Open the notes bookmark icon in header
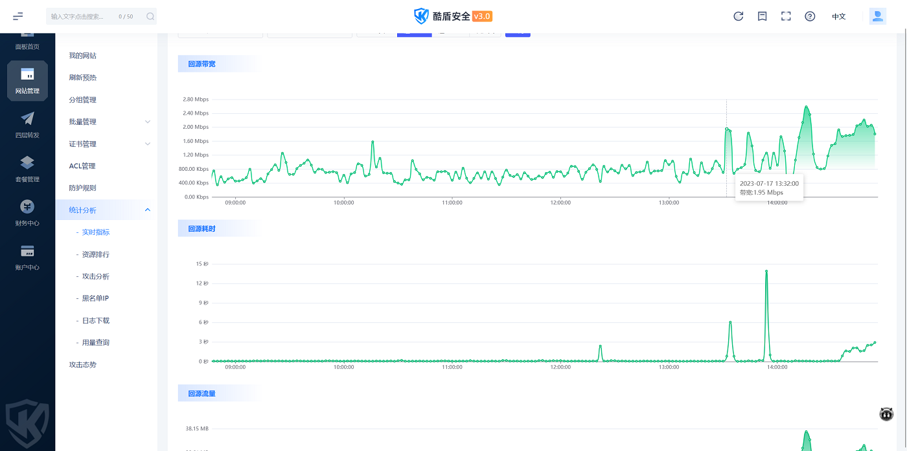This screenshot has width=907, height=451. [x=763, y=16]
